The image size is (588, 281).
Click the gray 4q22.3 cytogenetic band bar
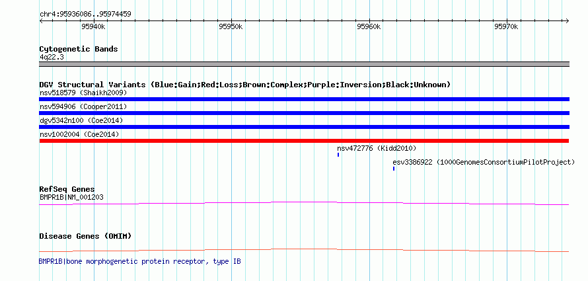tap(304, 64)
